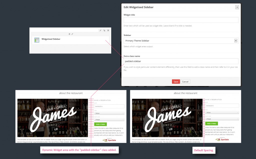
Task: Click the Widgetised Sidebar element icon
Action: [x=37, y=40]
